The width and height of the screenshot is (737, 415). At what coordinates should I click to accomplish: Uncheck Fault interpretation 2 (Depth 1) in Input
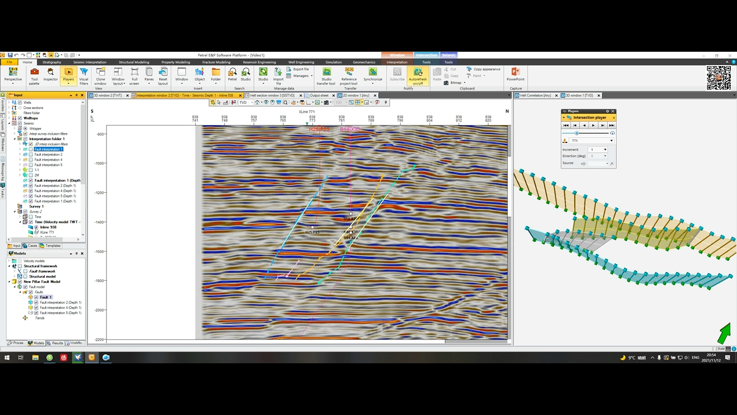coord(31,185)
